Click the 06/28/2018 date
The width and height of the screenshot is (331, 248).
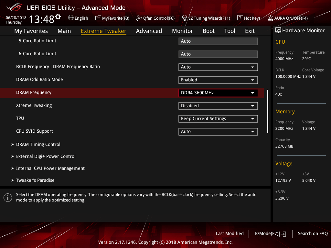pyautogui.click(x=16, y=18)
